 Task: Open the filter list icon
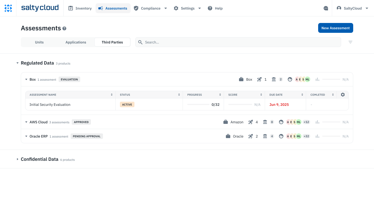(x=350, y=42)
